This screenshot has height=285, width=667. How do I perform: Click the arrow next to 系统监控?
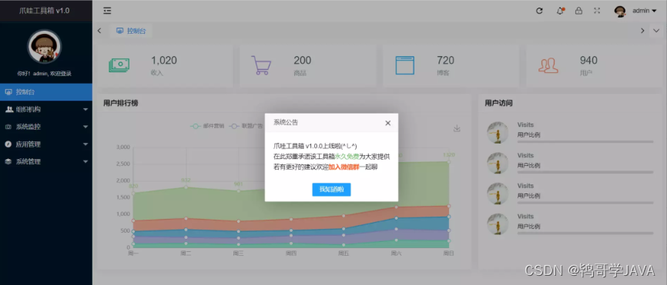click(85, 127)
